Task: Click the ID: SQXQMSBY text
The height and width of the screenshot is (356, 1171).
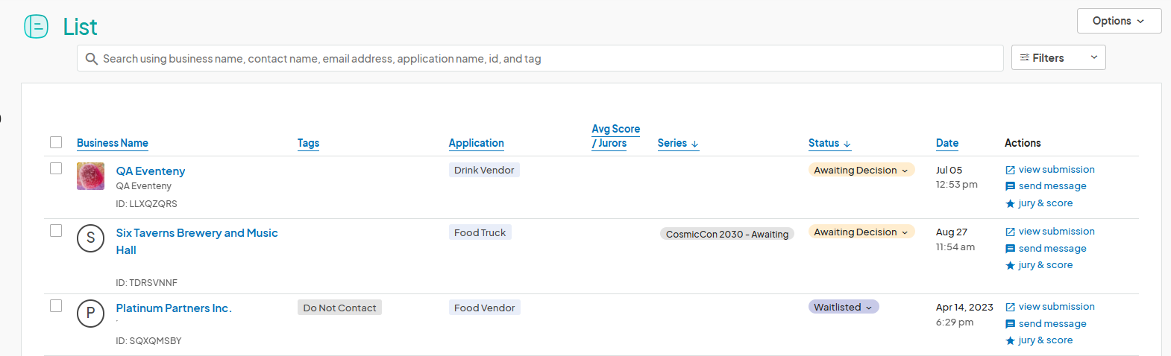Action: pyautogui.click(x=148, y=341)
